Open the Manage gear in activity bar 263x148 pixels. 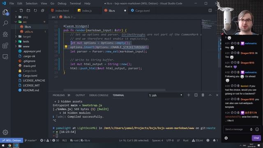5,132
